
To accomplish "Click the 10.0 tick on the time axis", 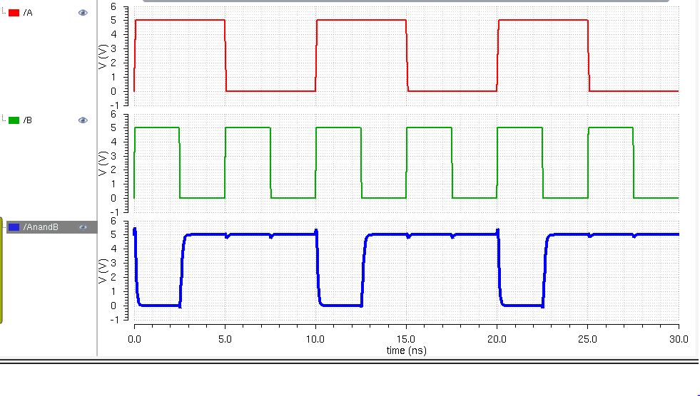I will click(315, 340).
